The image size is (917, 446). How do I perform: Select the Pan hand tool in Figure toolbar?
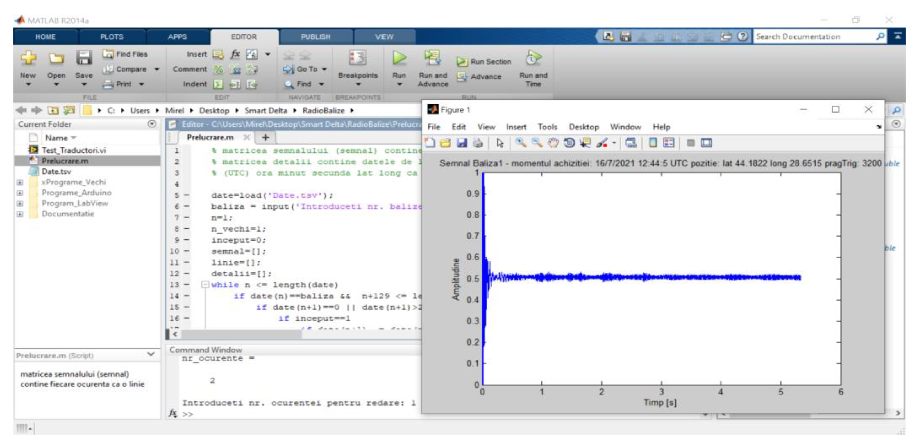point(553,143)
